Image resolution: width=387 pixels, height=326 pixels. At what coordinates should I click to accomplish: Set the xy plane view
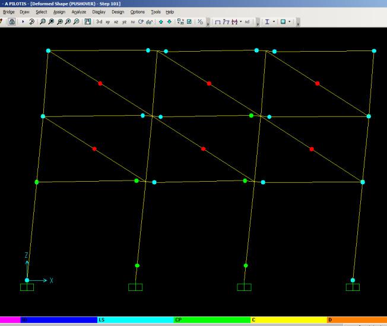pos(108,22)
